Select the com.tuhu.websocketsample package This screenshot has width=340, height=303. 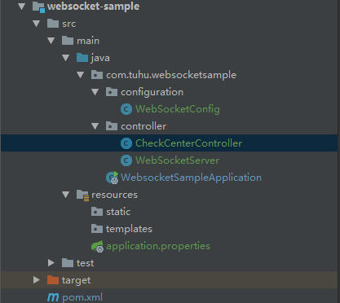(164, 75)
